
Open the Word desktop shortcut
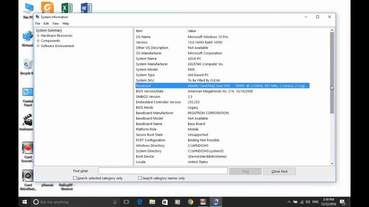coord(86,7)
